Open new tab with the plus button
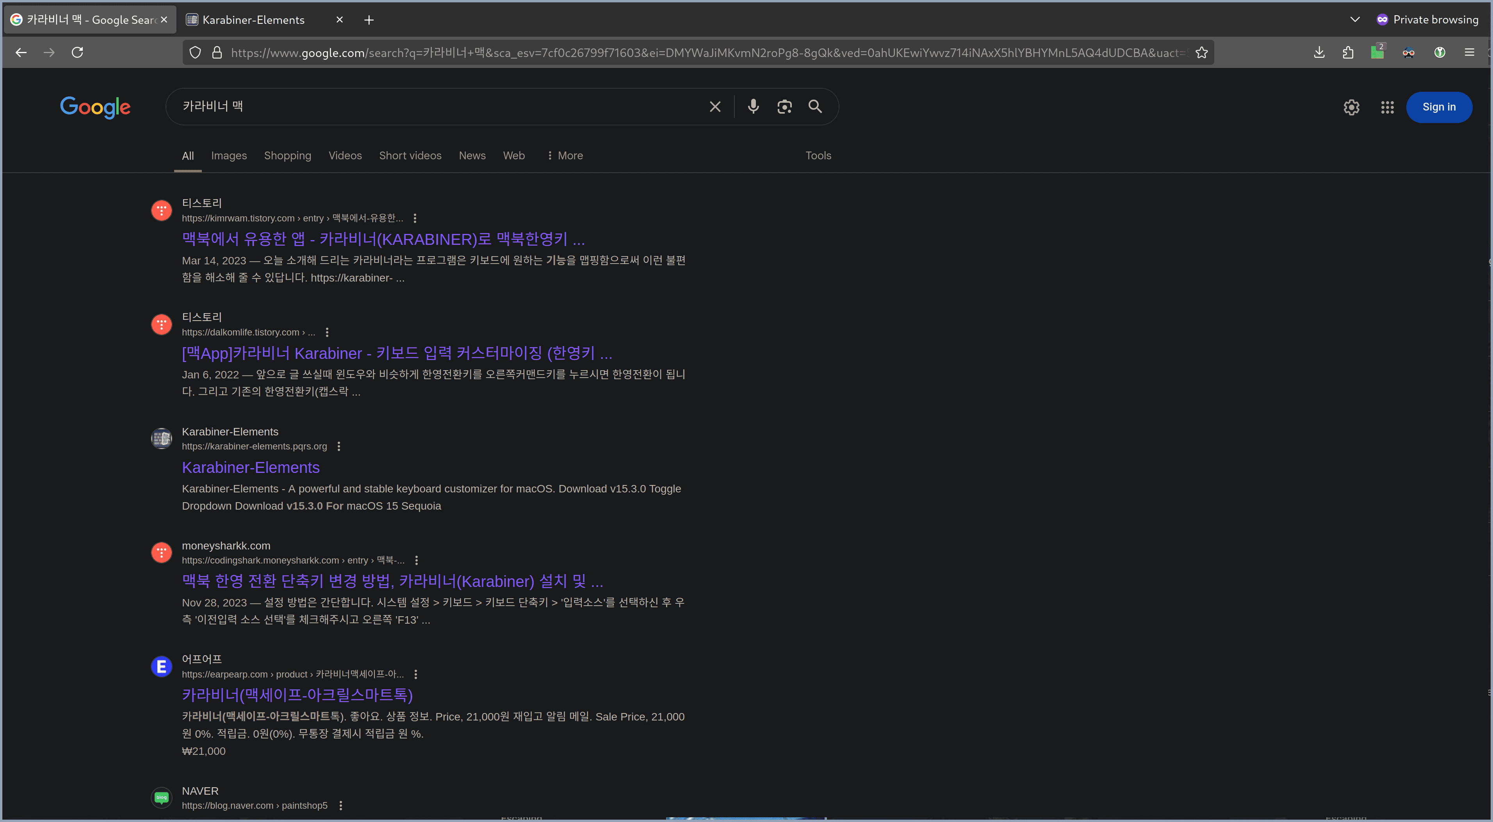 pyautogui.click(x=369, y=20)
